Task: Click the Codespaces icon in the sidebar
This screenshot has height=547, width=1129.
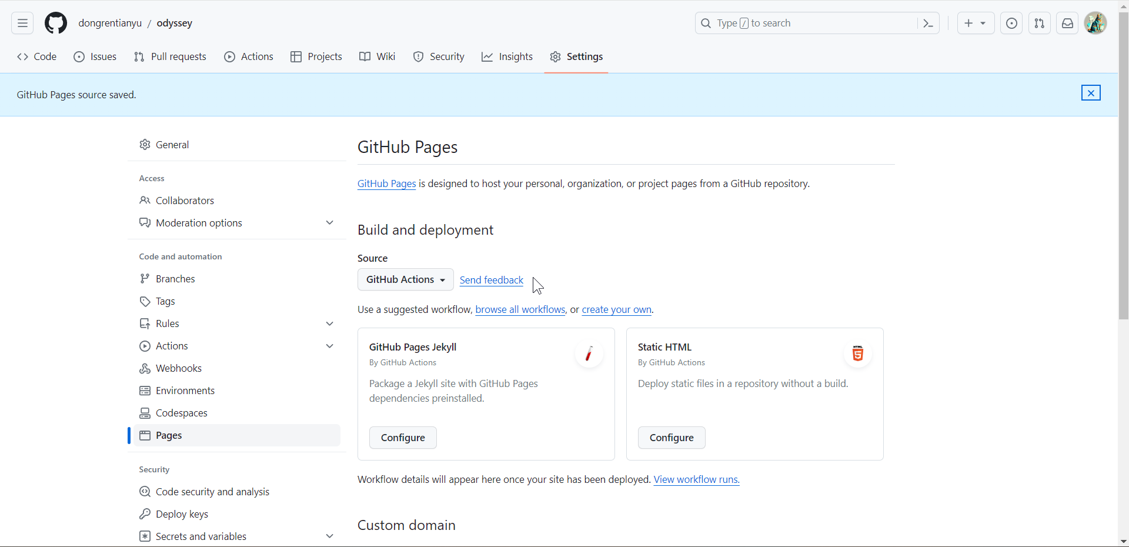Action: pos(145,413)
